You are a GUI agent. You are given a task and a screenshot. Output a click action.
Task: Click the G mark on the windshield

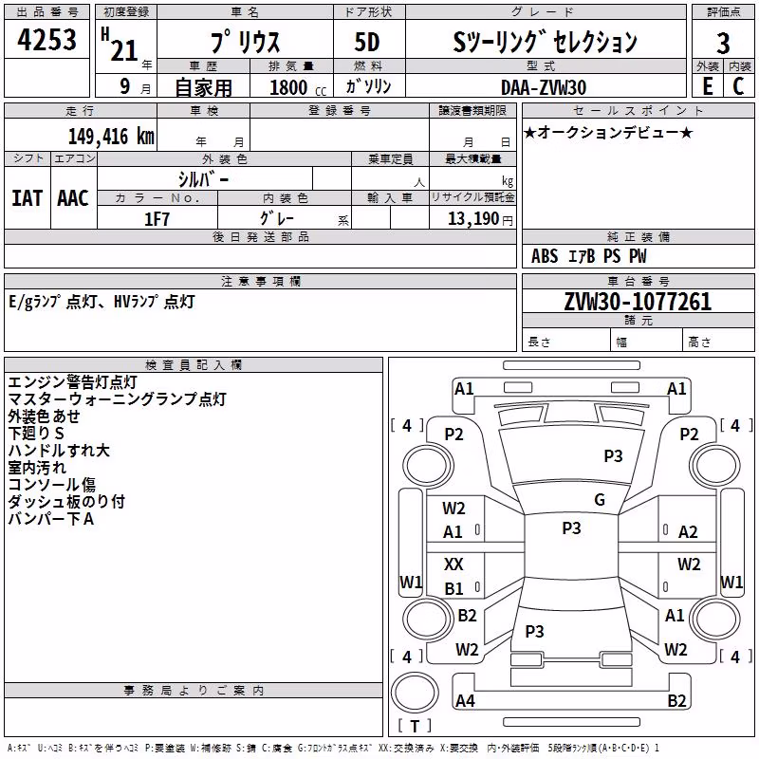tap(600, 500)
